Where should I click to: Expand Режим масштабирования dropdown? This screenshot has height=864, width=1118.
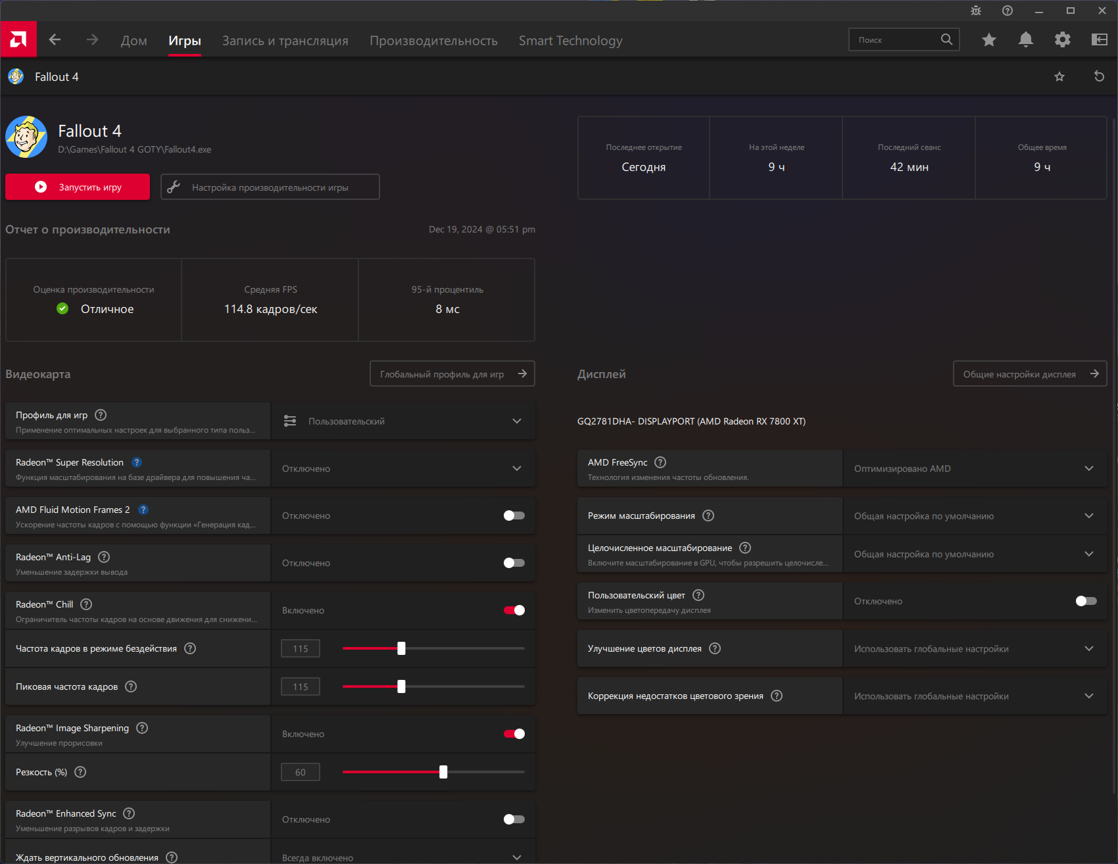tap(975, 516)
